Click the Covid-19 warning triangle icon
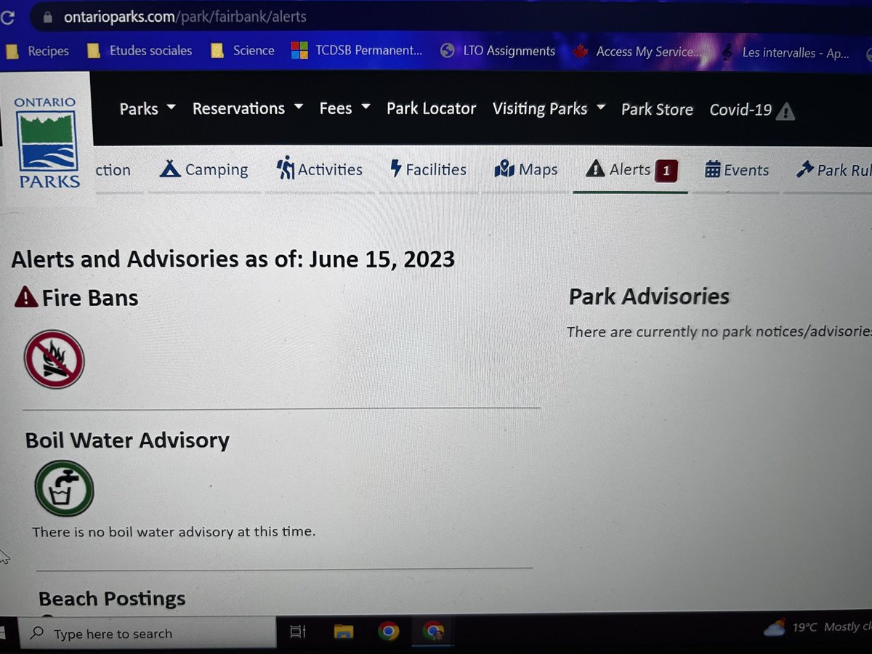 click(x=786, y=111)
